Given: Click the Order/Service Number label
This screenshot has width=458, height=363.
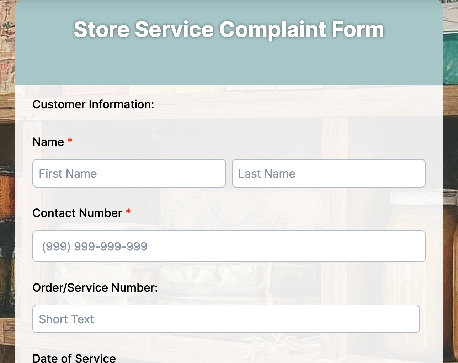Looking at the screenshot, I should click(x=95, y=287).
